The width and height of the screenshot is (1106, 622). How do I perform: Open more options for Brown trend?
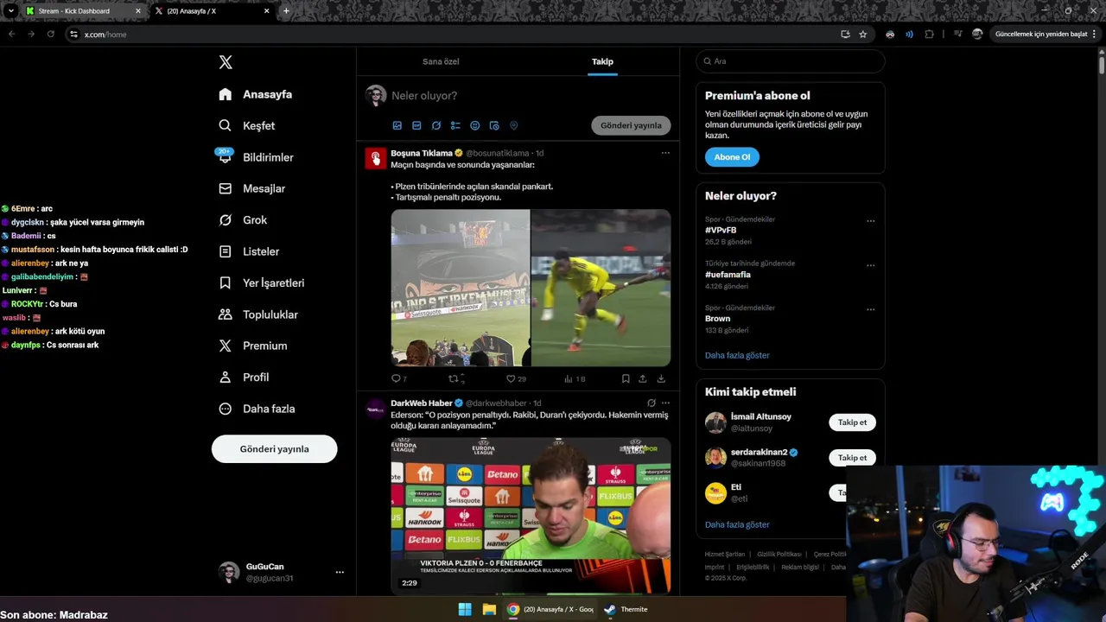coord(870,309)
